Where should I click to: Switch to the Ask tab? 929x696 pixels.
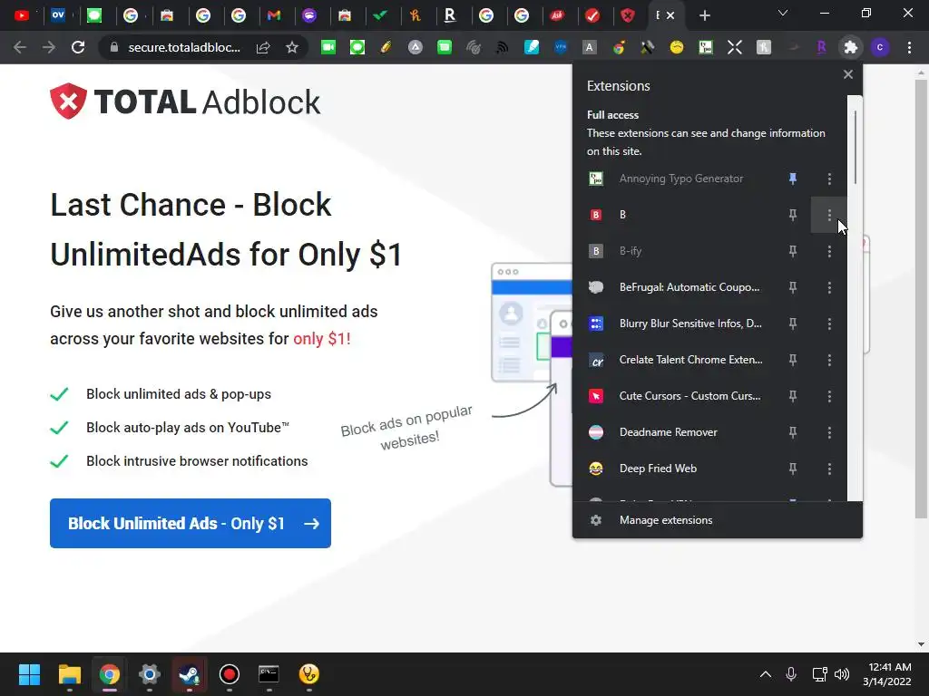click(557, 15)
